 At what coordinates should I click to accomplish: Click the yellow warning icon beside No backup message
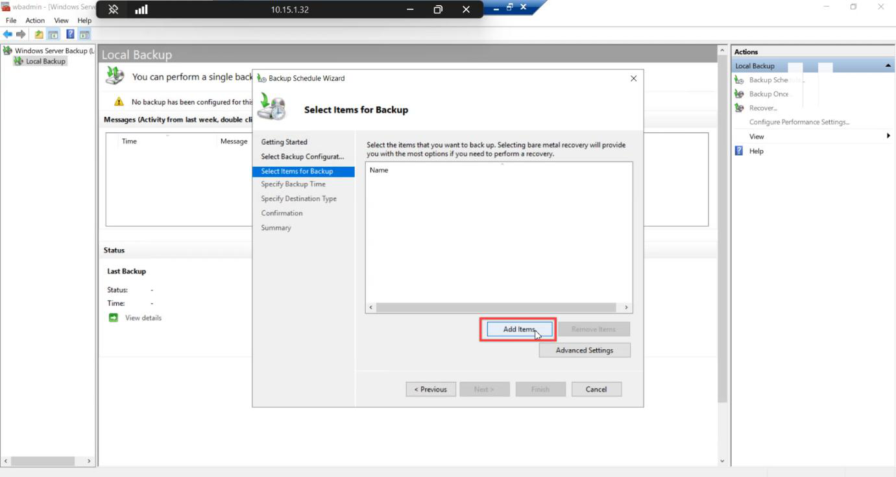pyautogui.click(x=119, y=102)
